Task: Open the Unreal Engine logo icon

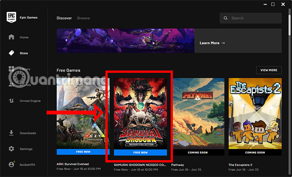Action: point(11,101)
